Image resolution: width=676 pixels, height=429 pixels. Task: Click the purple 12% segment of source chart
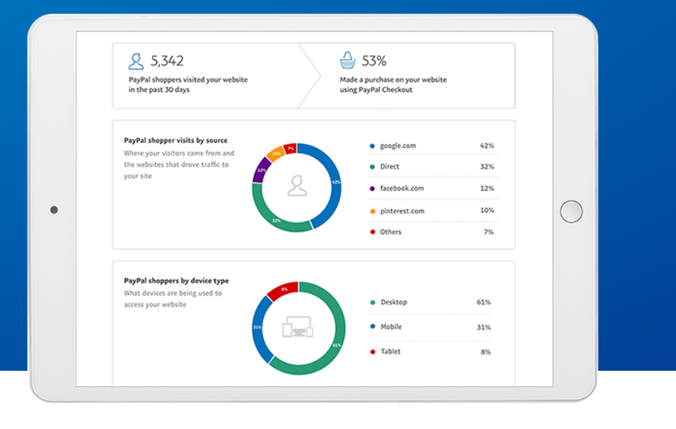coord(262,170)
